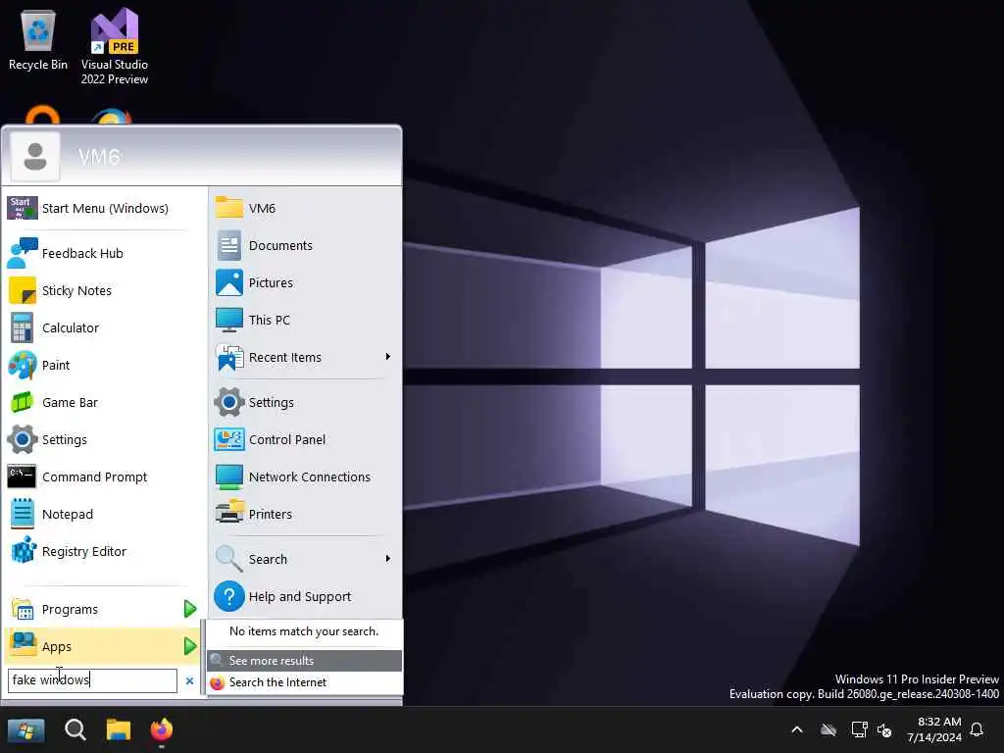Select Visual Studio 2022 Preview shortcut
This screenshot has width=1004, height=753.
coord(115,47)
